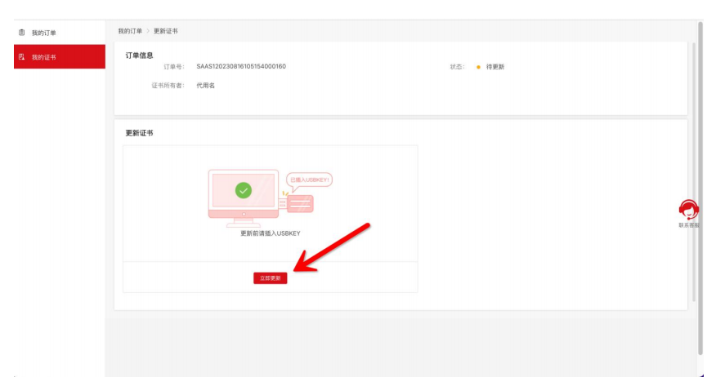Click the 我的订单 clipboard icon in sidebar
This screenshot has height=386, width=707.
coord(22,33)
